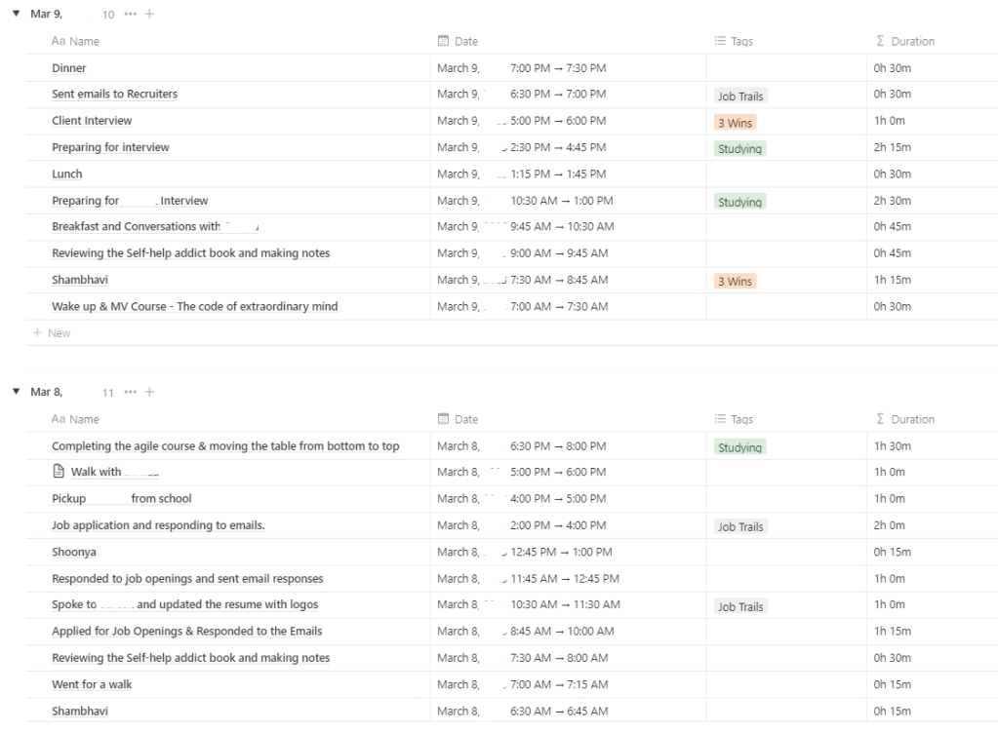Collapse the Mar 9 group triangle
This screenshot has width=998, height=732.
point(16,15)
